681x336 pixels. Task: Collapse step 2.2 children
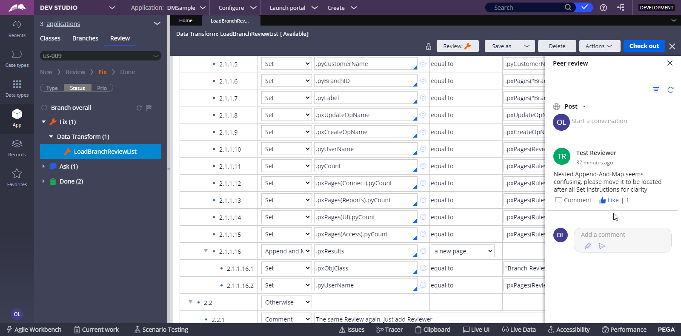(190, 302)
